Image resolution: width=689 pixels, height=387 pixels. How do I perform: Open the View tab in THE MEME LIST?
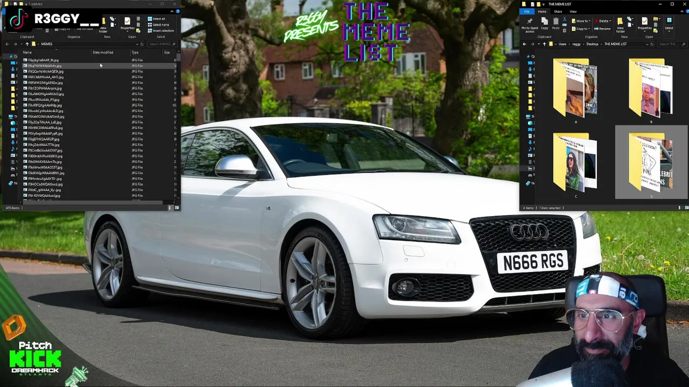click(573, 11)
